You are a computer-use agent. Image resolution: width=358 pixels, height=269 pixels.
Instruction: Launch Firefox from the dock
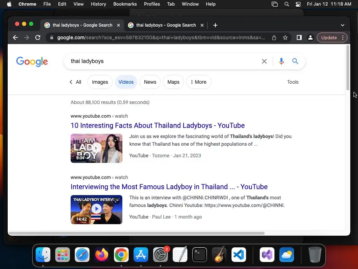click(102, 255)
